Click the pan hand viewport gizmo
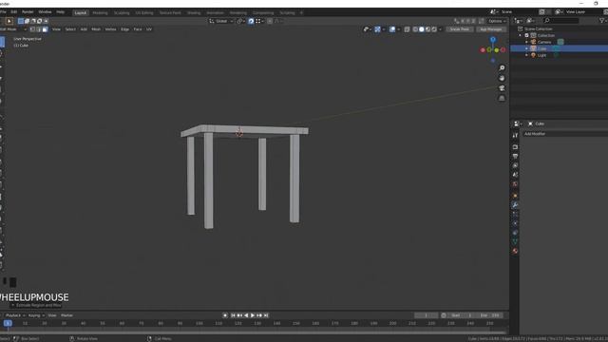 [x=502, y=78]
